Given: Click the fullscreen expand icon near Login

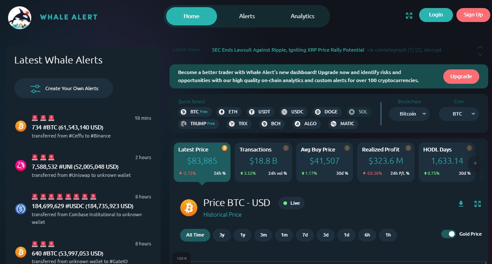Looking at the screenshot, I should [409, 15].
